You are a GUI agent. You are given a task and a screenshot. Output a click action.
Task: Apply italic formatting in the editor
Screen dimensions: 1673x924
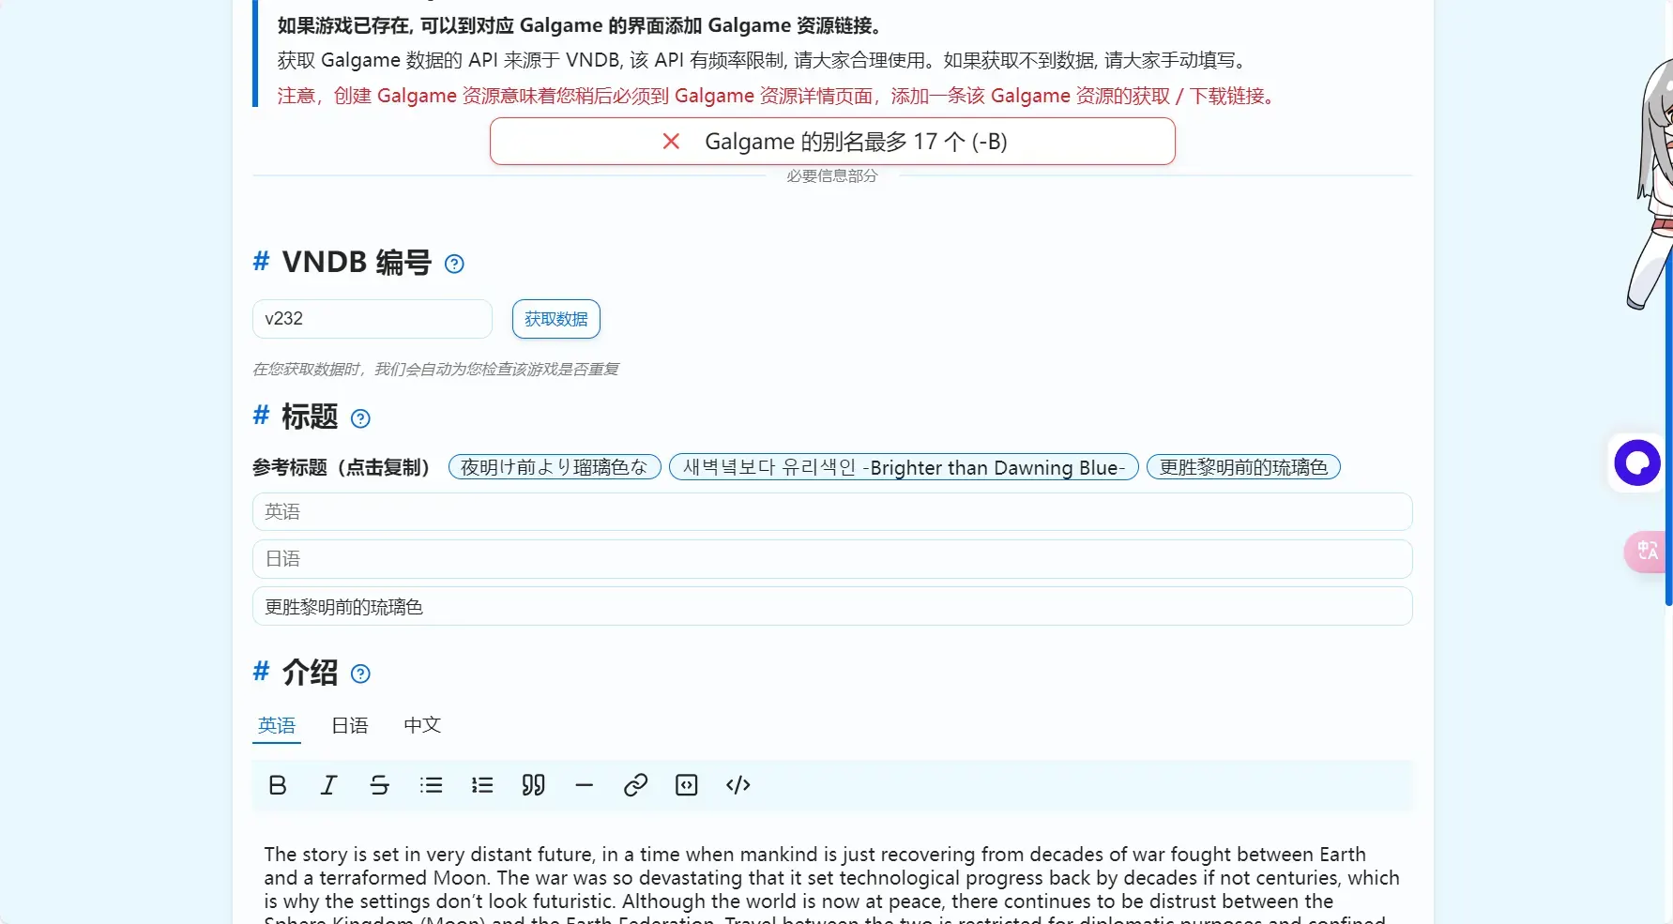328,785
